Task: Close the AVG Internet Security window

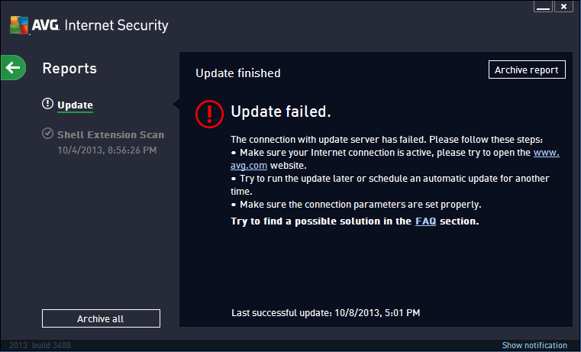Action: (563, 7)
